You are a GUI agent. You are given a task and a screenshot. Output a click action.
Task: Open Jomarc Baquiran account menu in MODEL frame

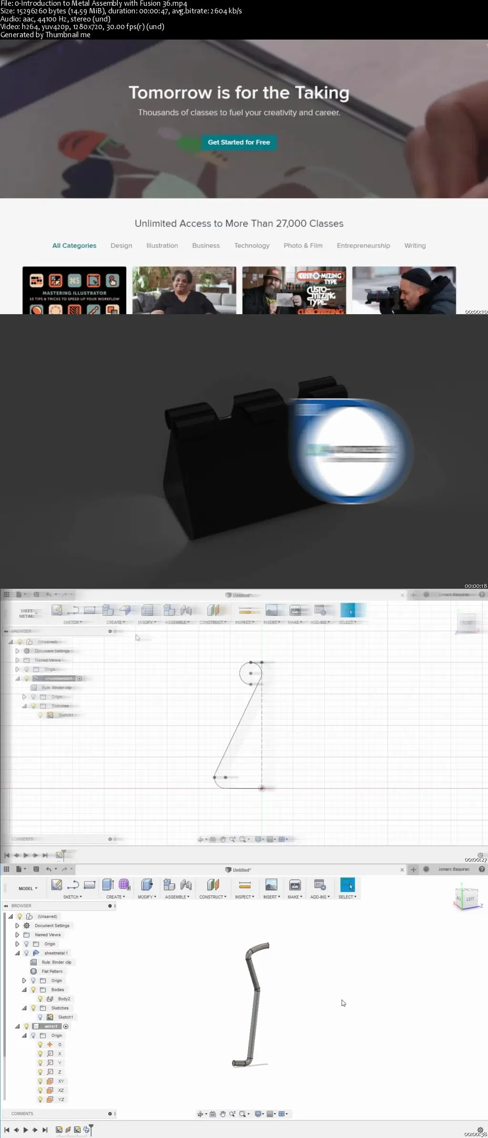454,869
